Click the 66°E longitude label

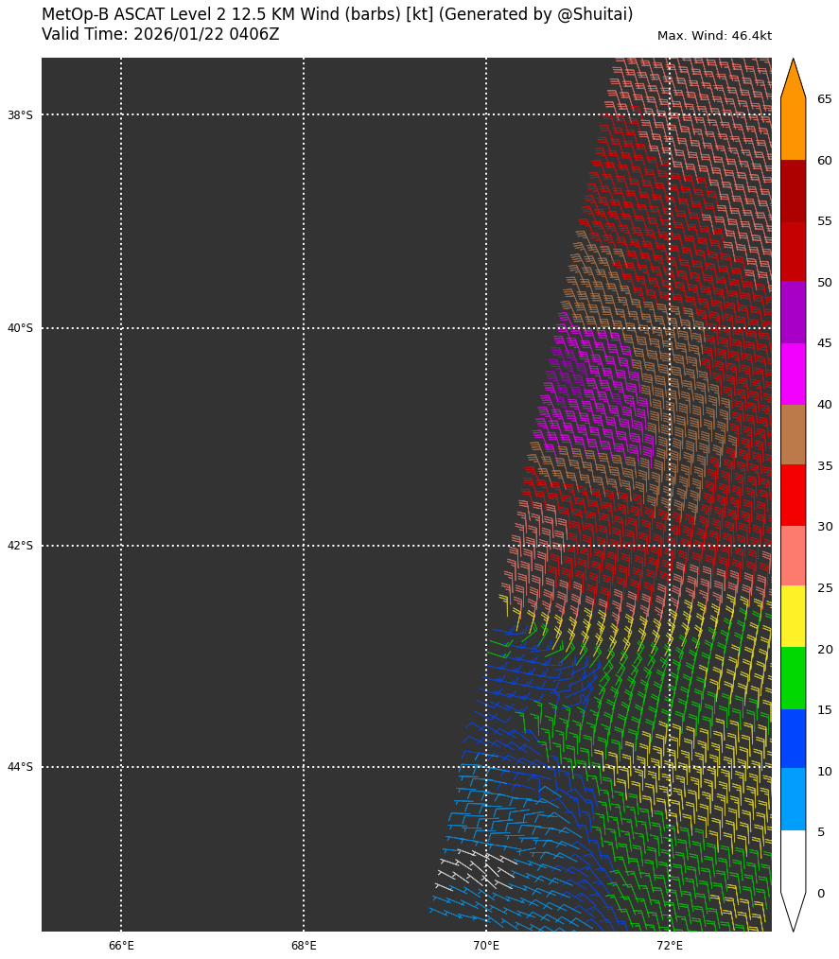(121, 946)
